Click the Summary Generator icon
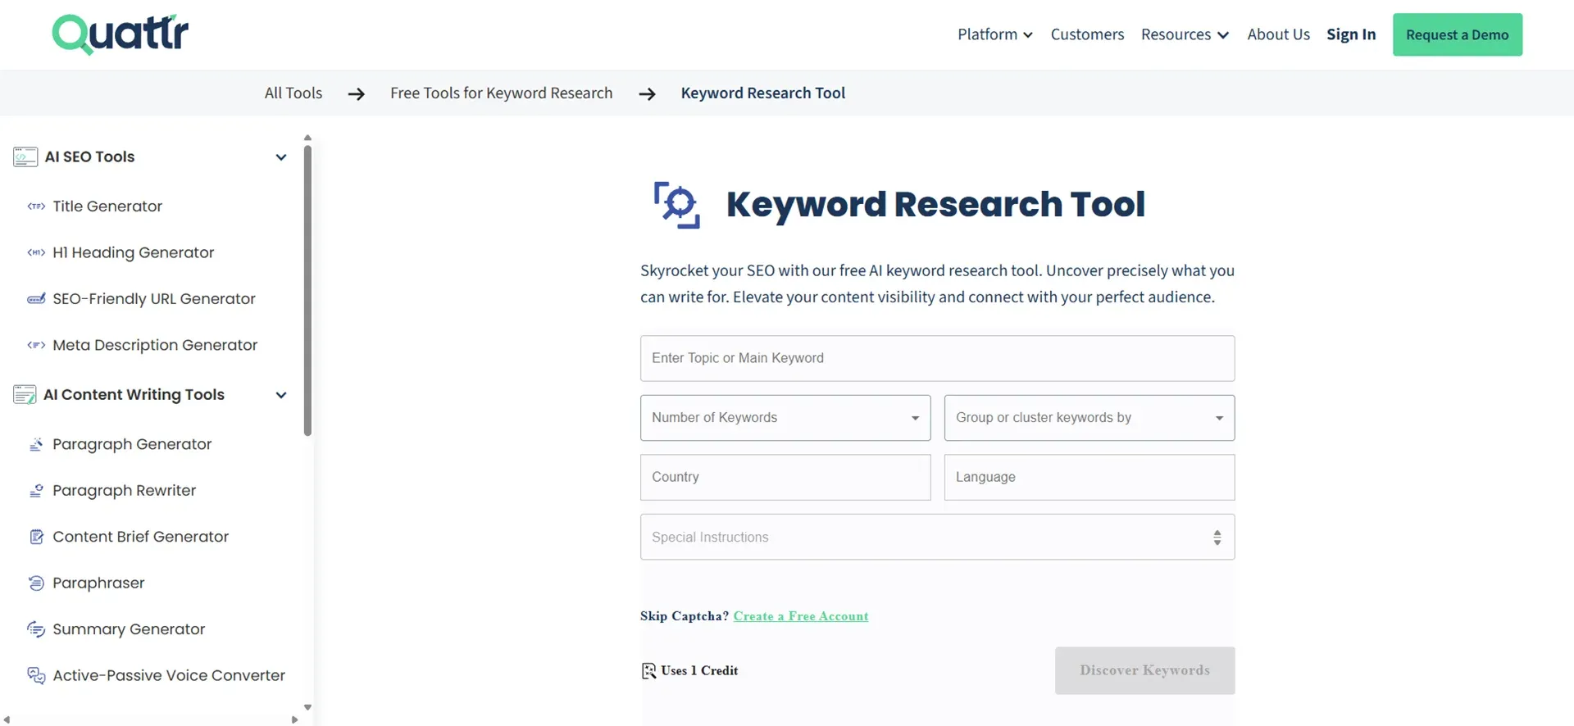Viewport: 1574px width, 726px height. [36, 629]
